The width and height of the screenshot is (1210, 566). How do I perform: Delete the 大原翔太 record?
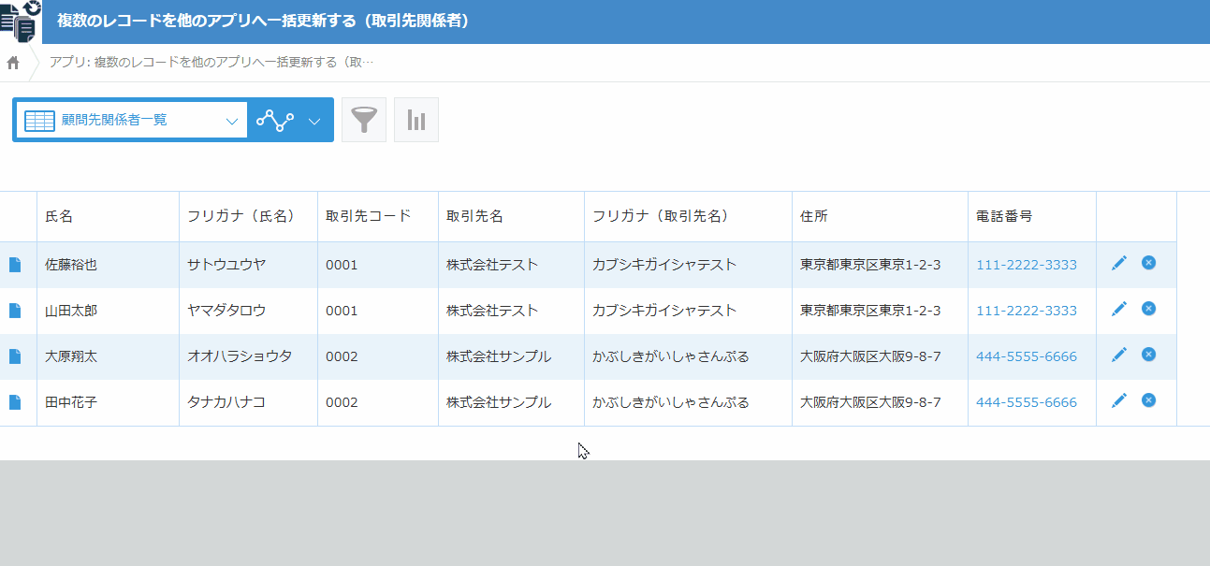pyautogui.click(x=1148, y=355)
